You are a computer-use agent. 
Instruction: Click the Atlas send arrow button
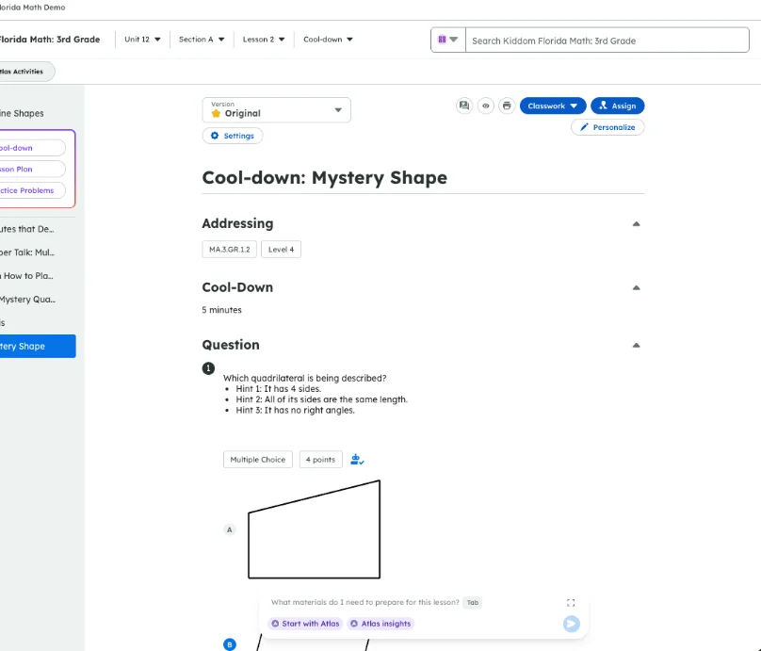[x=572, y=624]
